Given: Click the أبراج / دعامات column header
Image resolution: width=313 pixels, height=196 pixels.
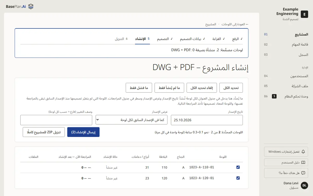Looking at the screenshot, I should [141, 157].
